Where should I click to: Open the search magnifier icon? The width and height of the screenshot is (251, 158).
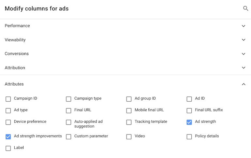pos(245,8)
